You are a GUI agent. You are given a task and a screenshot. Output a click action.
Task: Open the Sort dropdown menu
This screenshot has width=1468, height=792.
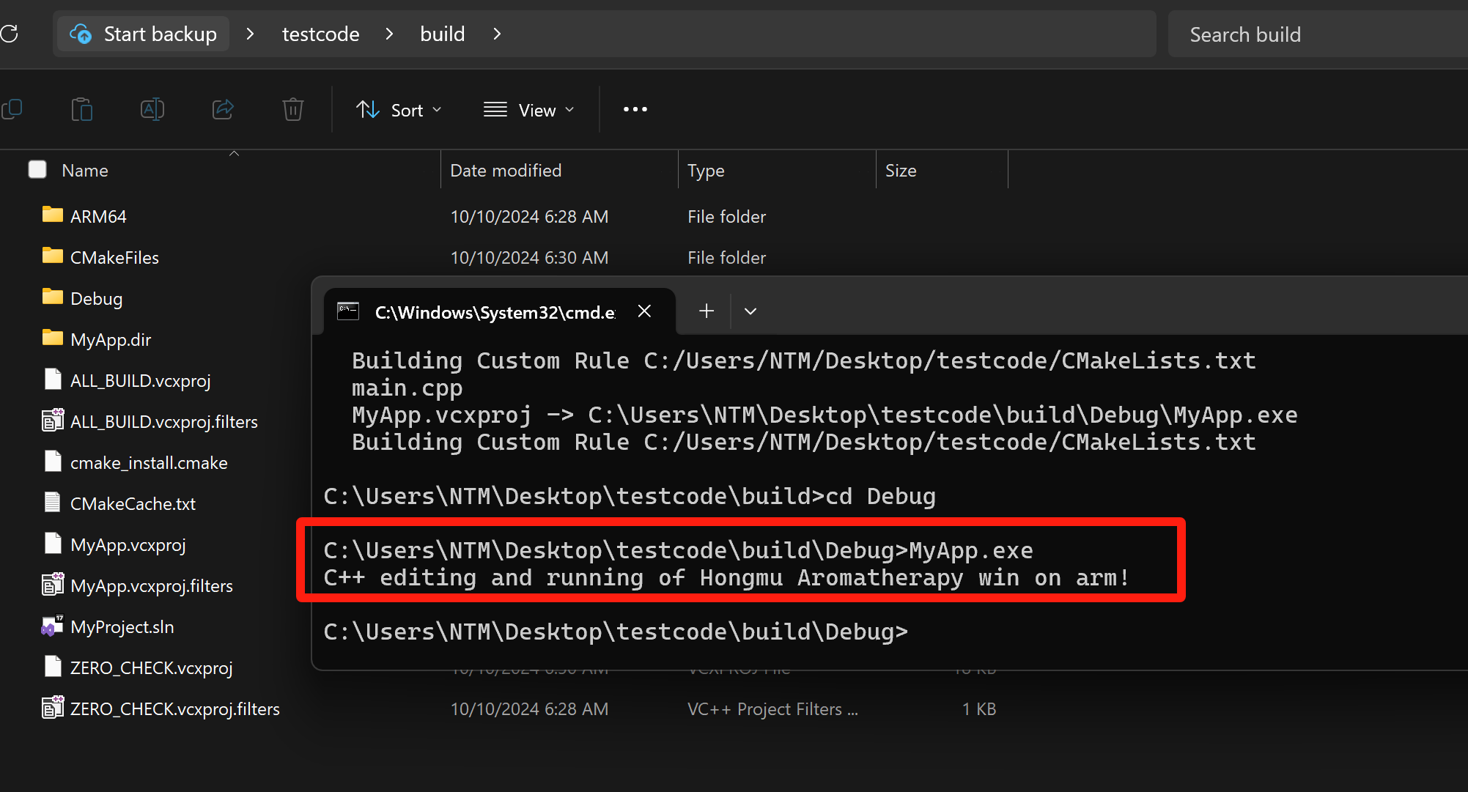click(x=399, y=110)
